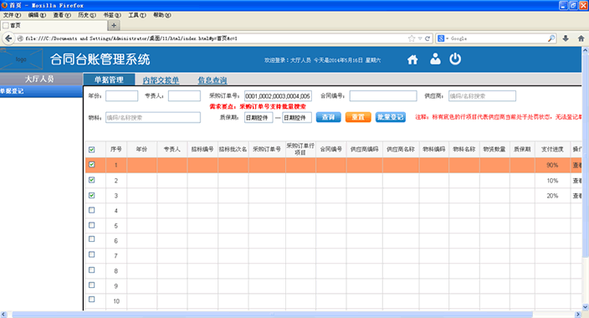Switch to the 信息查询 tab
The width and height of the screenshot is (589, 318).
tap(213, 80)
